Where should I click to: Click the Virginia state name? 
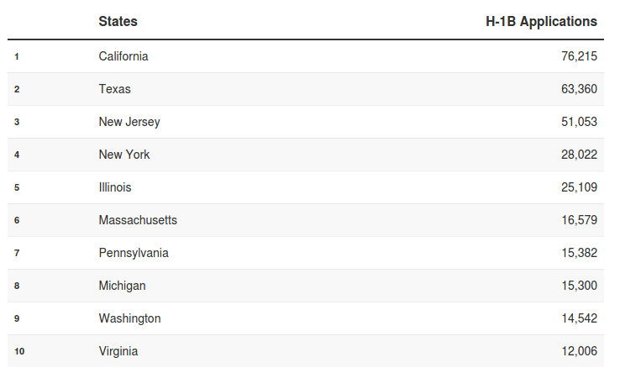click(x=118, y=351)
